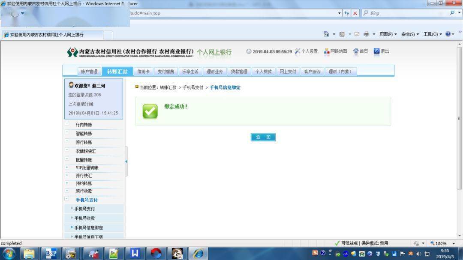Open the 工具(O) dropdown menu
This screenshot has height=260, width=463.
[433, 34]
